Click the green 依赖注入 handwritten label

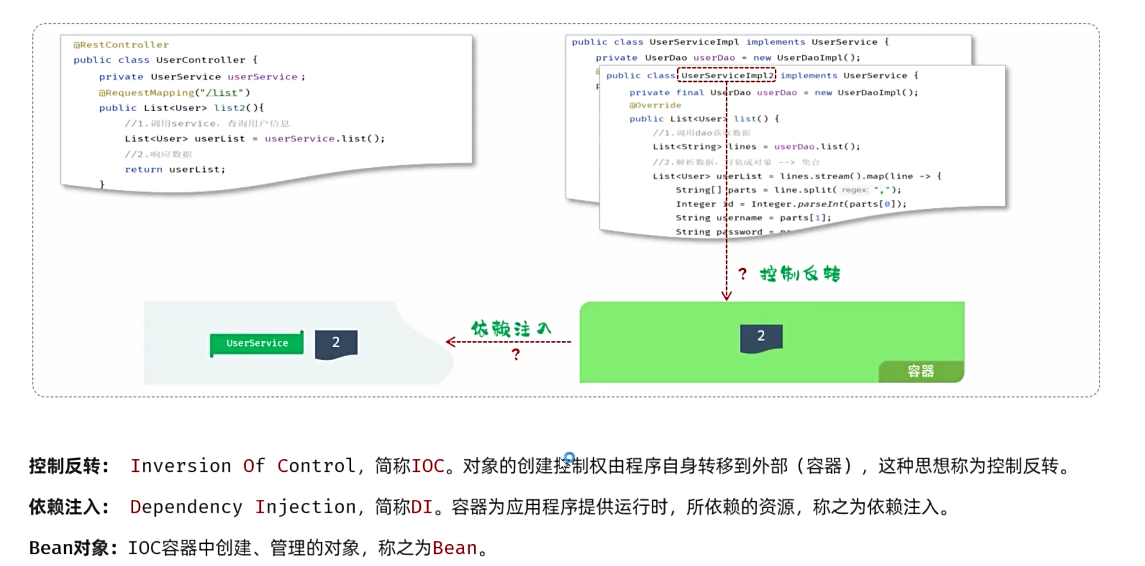pyautogui.click(x=512, y=329)
